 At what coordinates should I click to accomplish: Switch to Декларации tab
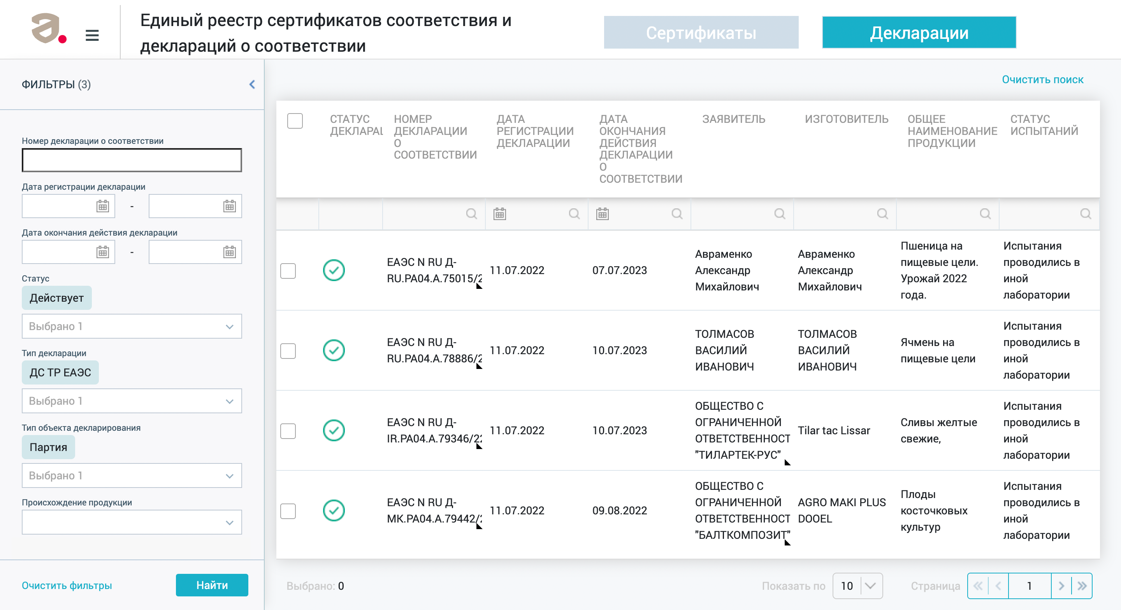[x=919, y=33]
